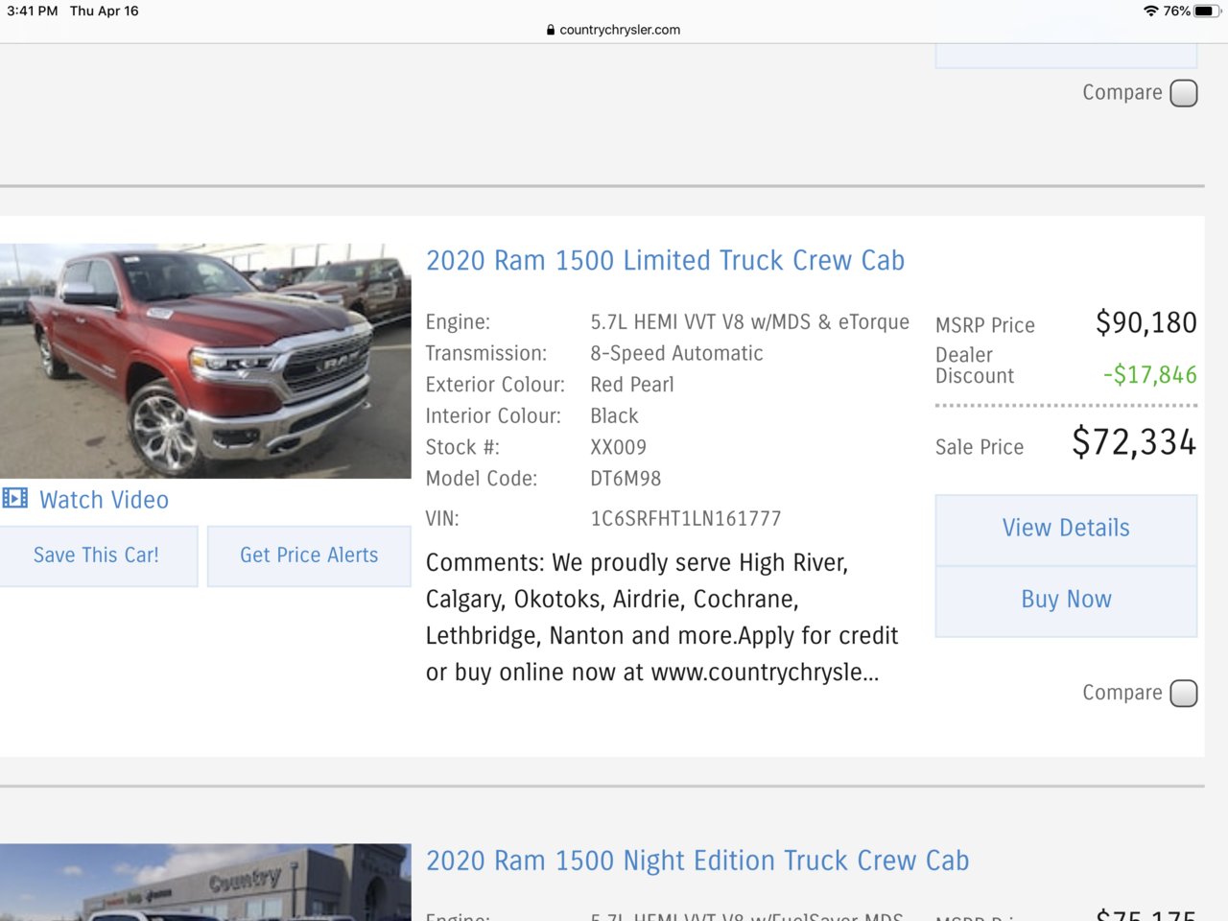Tap the lock icon beside countrychrysler.com

(551, 30)
